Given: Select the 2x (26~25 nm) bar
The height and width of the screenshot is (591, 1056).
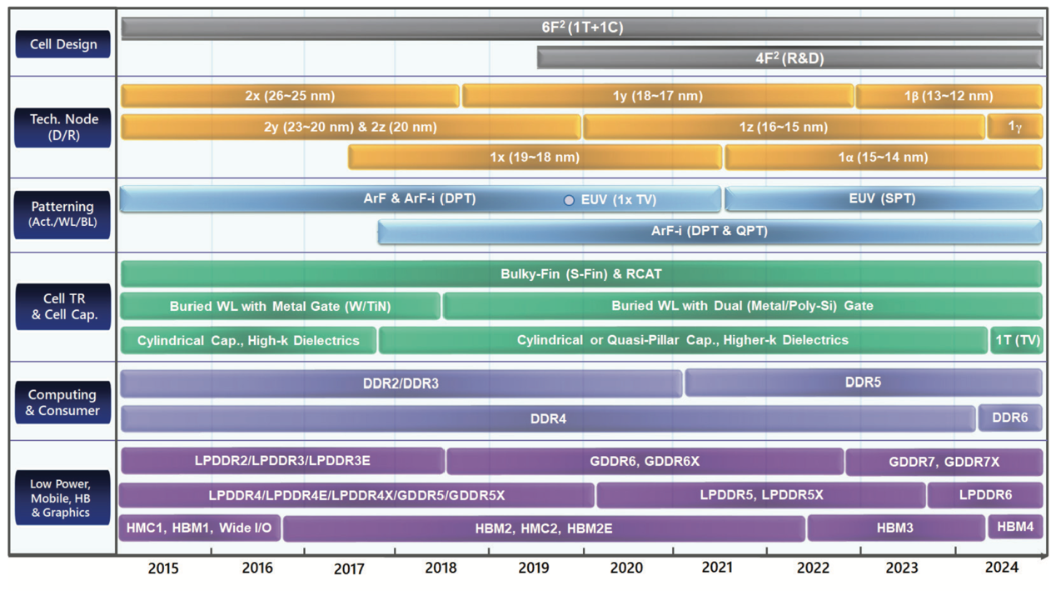Looking at the screenshot, I should tap(290, 96).
